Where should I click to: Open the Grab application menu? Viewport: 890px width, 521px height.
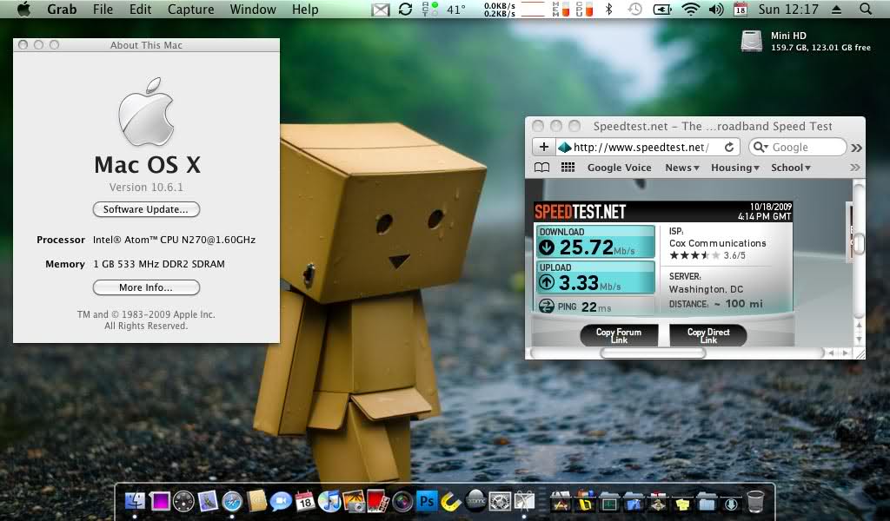[62, 9]
